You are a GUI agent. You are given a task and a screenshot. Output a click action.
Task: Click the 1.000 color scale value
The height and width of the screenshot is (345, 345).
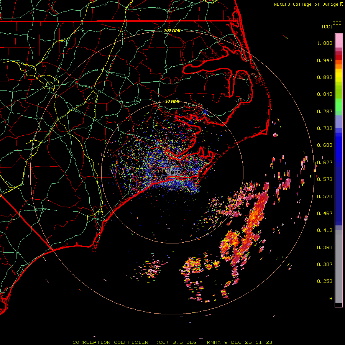tap(325, 43)
